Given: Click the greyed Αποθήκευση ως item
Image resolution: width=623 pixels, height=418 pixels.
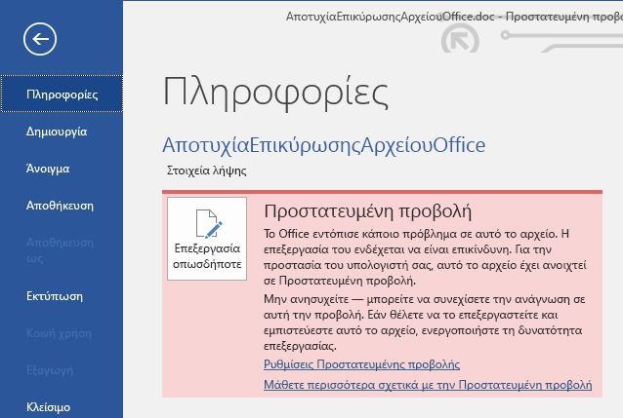Looking at the screenshot, I should (60, 250).
